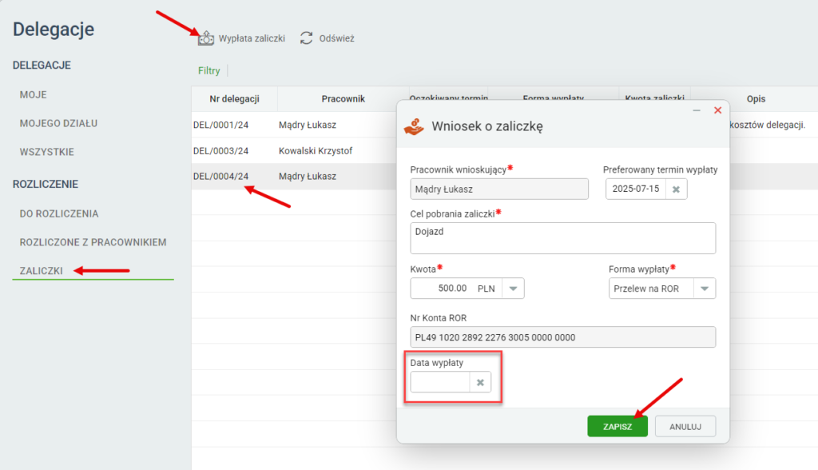The height and width of the screenshot is (470, 818).
Task: Select row DEL/0004/24
Action: [220, 177]
